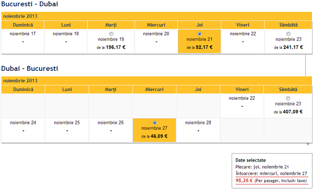The image size is (313, 189).
Task: Click the noiembrie 20 outbound cell
Action: [x=156, y=41]
